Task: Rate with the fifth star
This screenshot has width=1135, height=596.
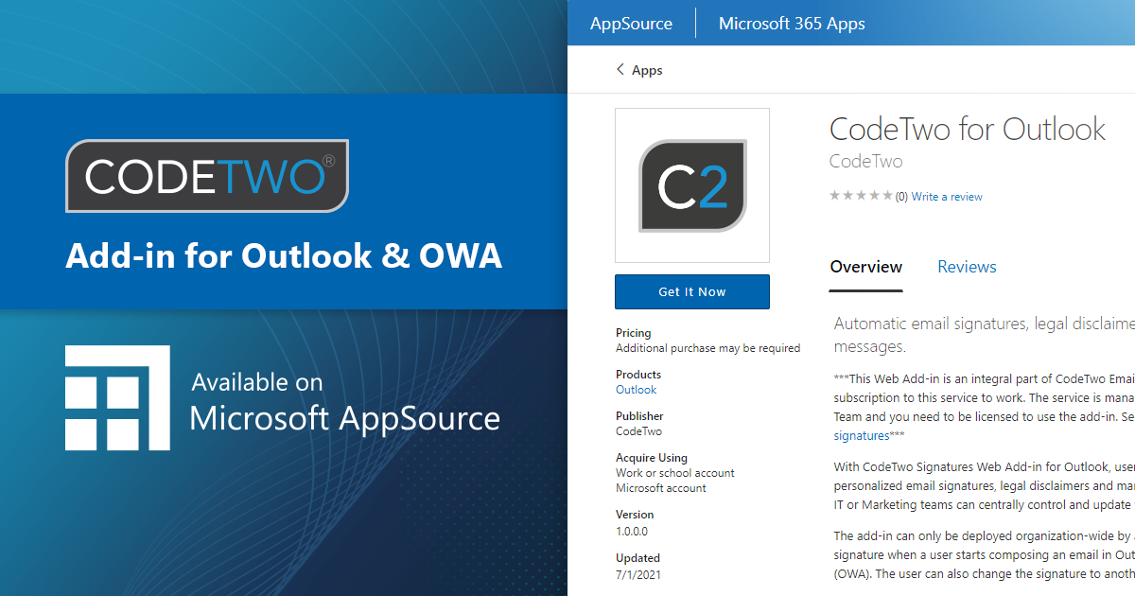Action: pos(888,196)
